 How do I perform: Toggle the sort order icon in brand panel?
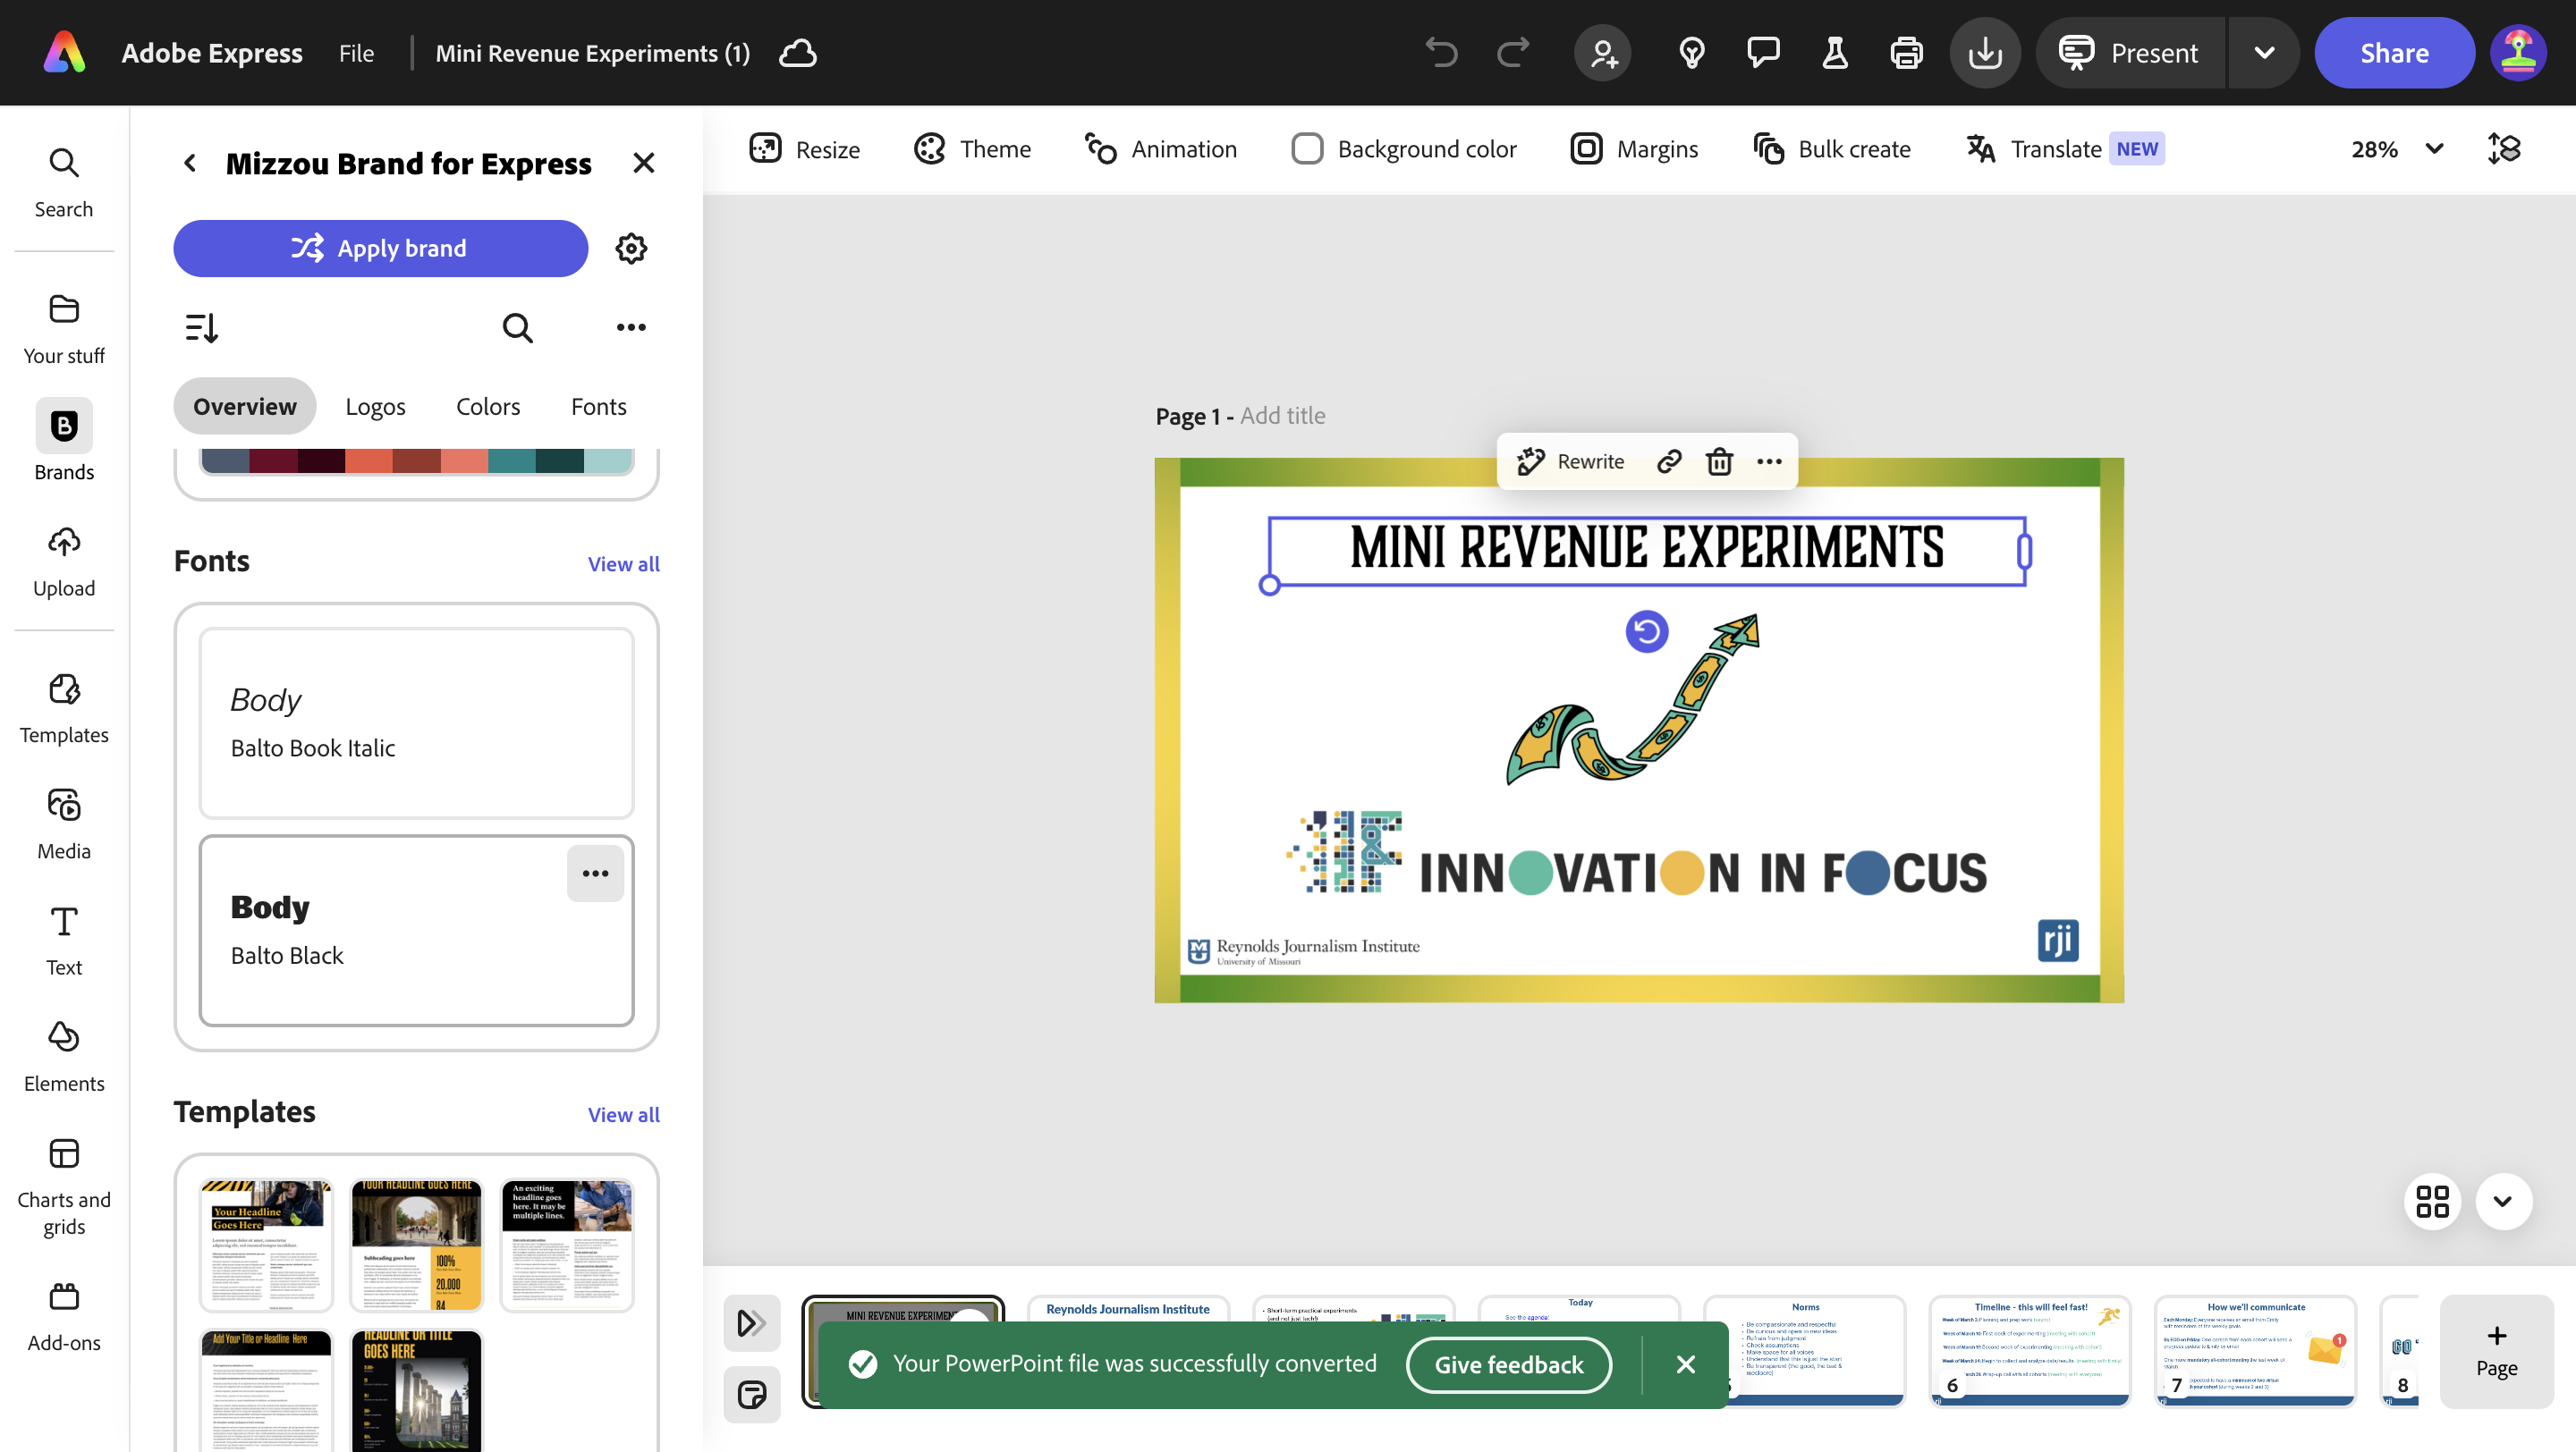click(201, 326)
